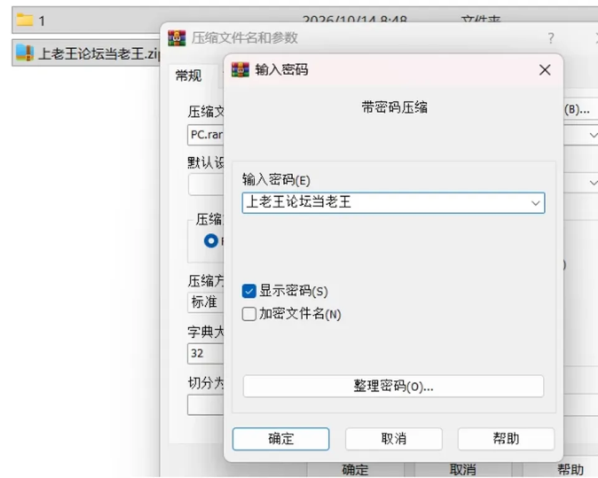
Task: Click 取消 in the archive parameters window
Action: click(x=463, y=470)
